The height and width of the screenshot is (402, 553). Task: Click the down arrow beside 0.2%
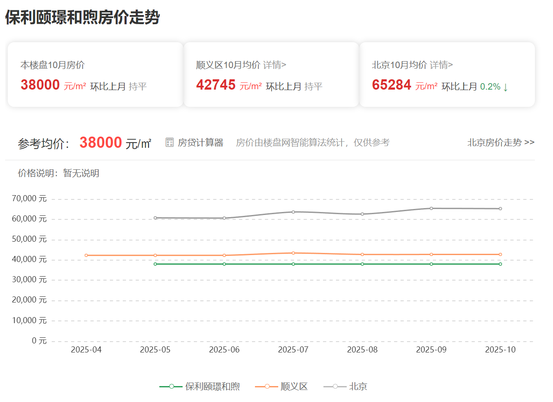[x=505, y=86]
